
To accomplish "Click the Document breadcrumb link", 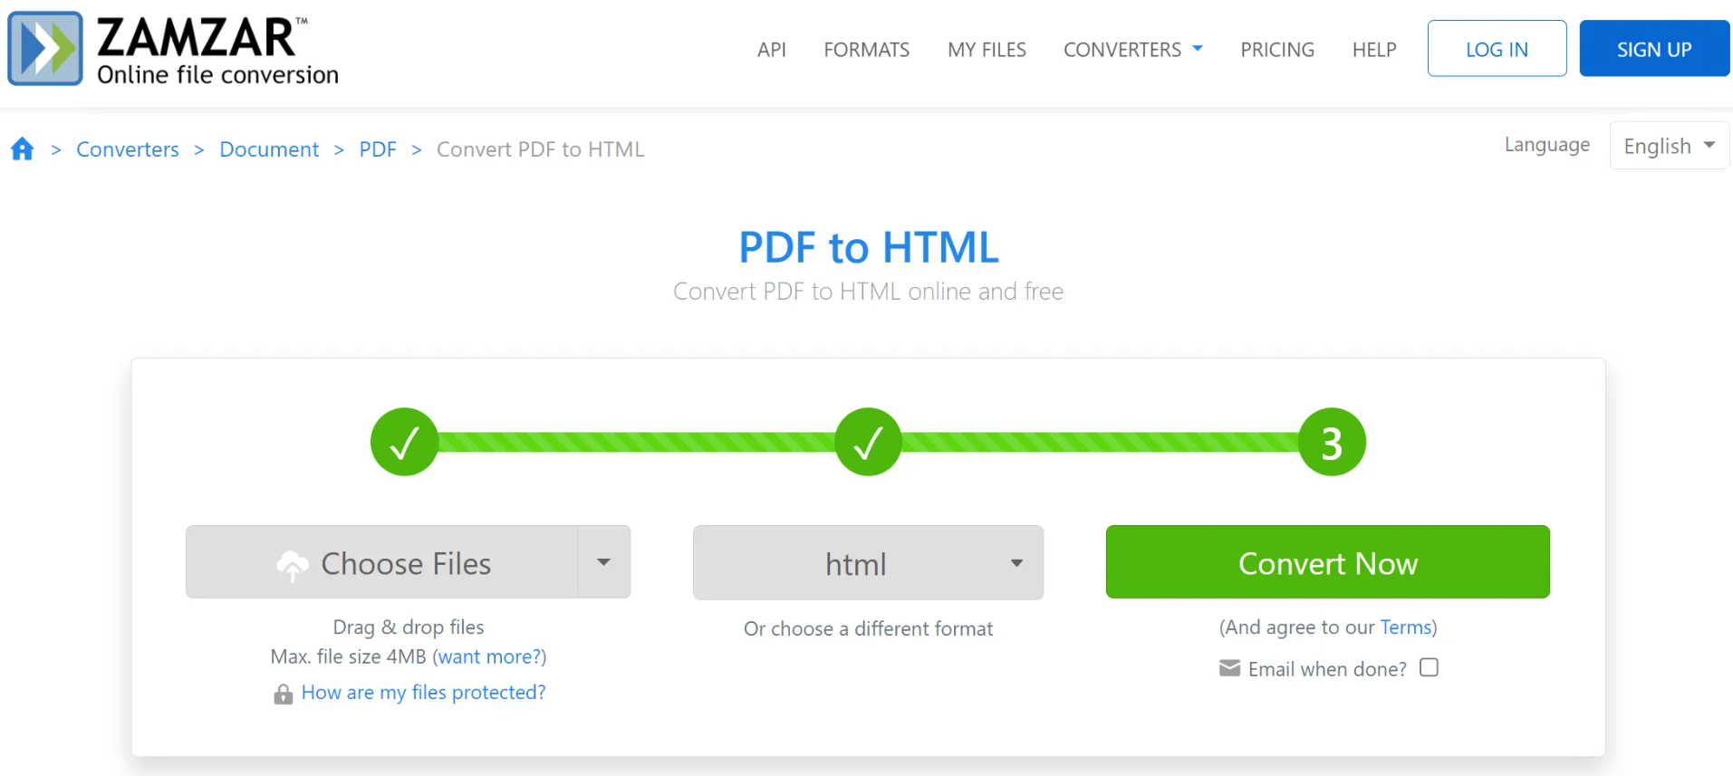I will (269, 149).
